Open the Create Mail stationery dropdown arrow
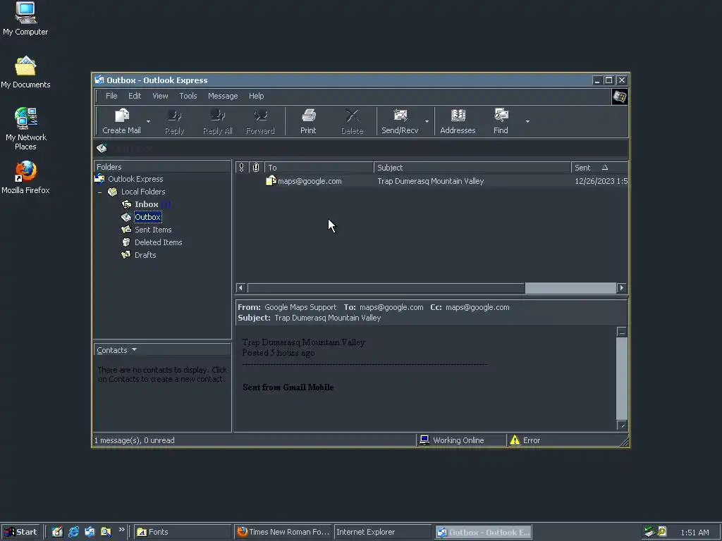722x541 pixels. tap(148, 121)
